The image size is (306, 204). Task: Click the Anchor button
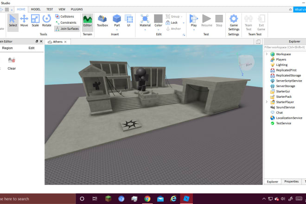pyautogui.click(x=173, y=29)
